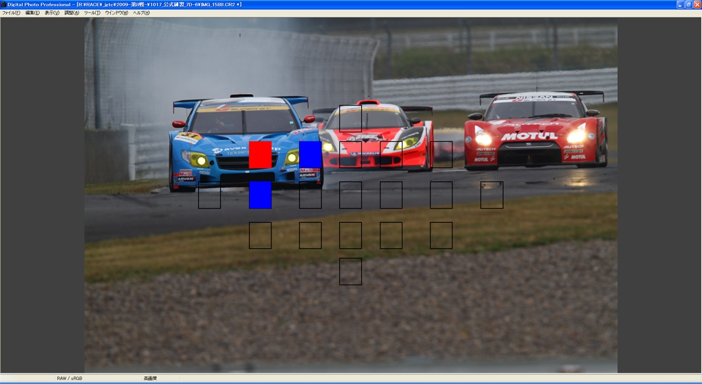Click the 高画質 status bar entry

(x=150, y=379)
